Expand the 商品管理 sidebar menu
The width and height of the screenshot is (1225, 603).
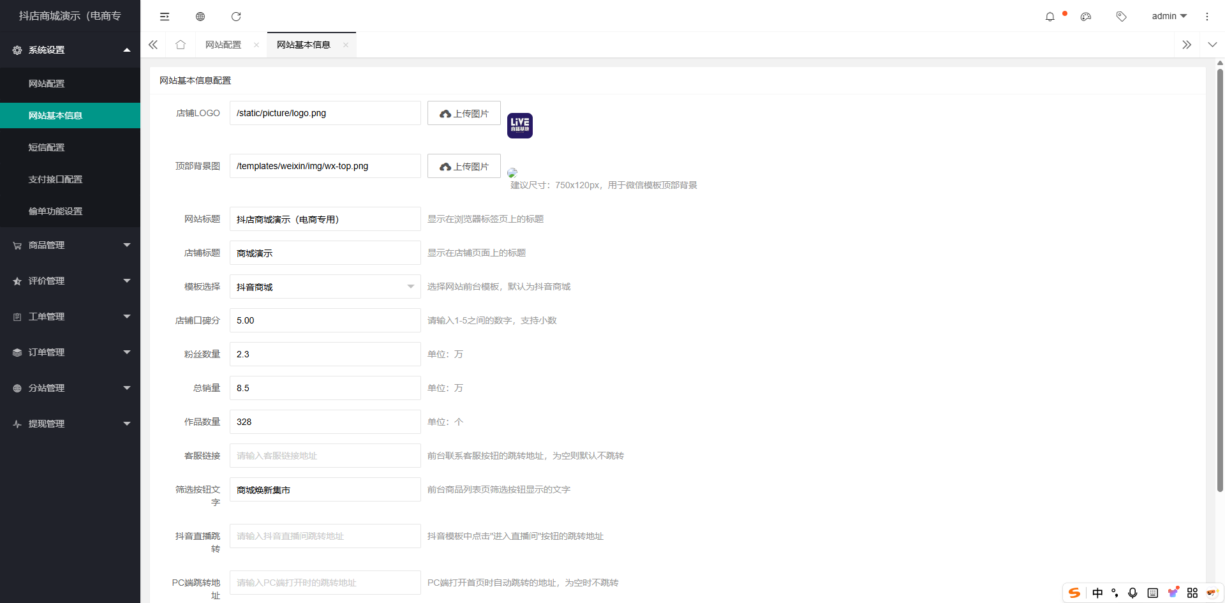click(x=70, y=245)
